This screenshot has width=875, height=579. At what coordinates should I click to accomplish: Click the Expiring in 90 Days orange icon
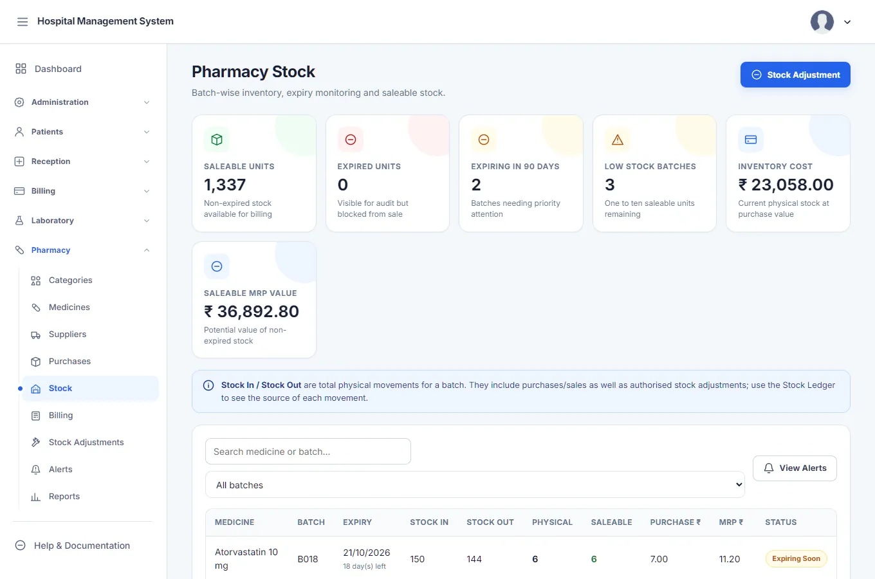(x=484, y=140)
